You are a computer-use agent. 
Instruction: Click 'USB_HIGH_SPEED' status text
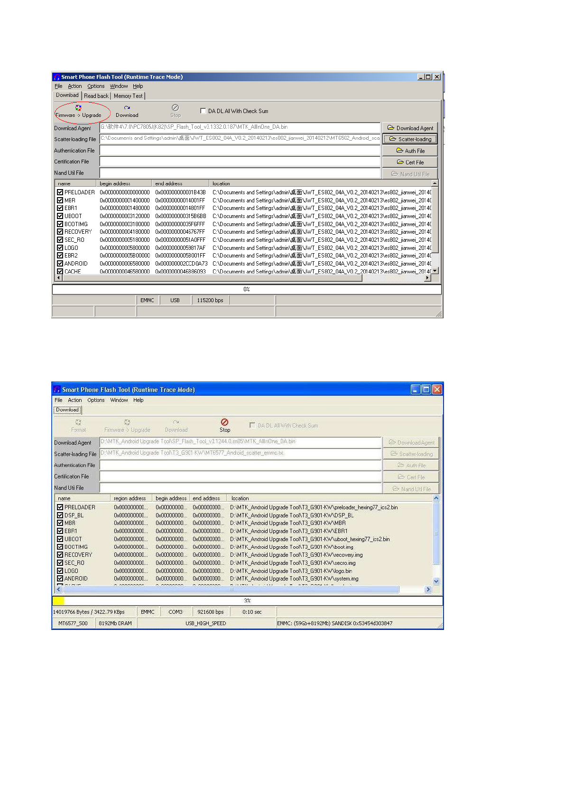(x=206, y=623)
